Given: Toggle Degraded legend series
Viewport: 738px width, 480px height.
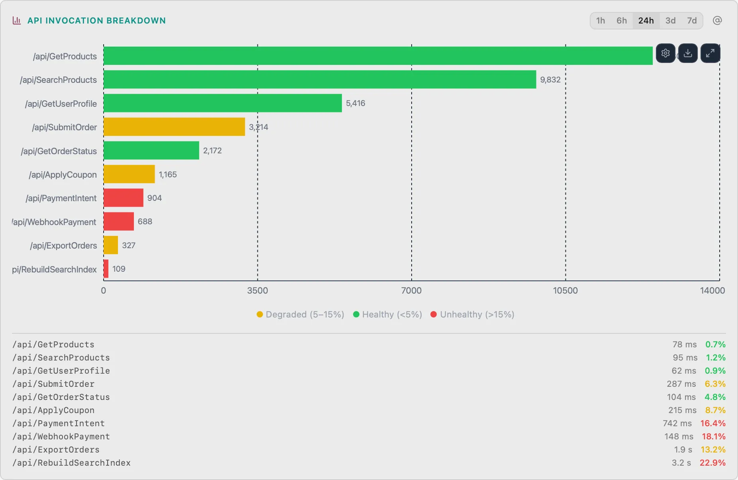Looking at the screenshot, I should click(x=300, y=315).
